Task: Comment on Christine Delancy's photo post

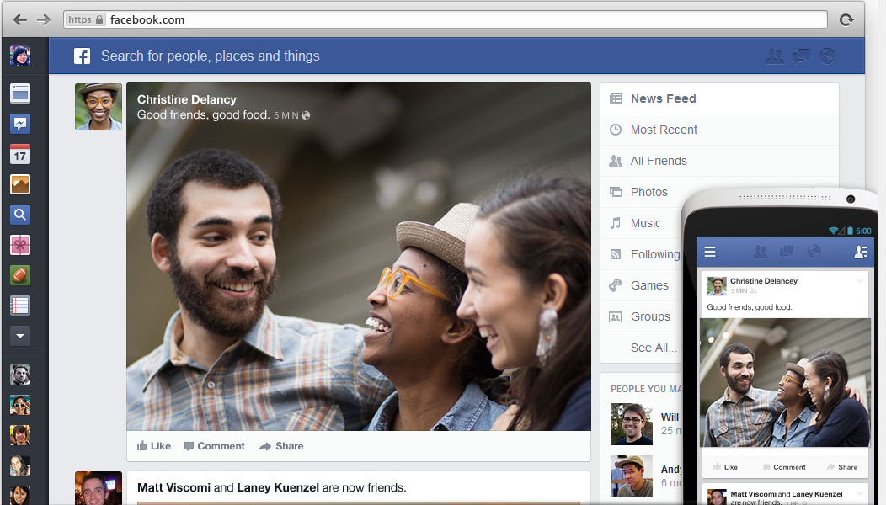Action: pyautogui.click(x=215, y=446)
